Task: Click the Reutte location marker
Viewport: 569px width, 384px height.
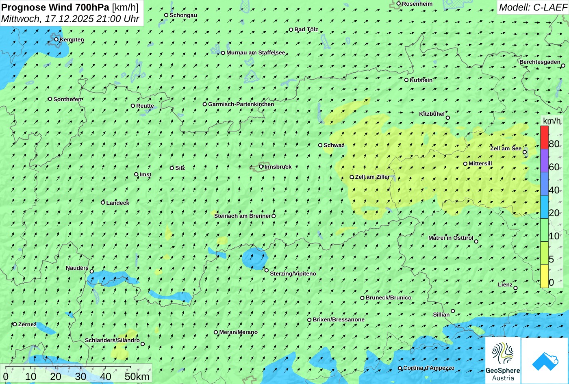Action: [133, 106]
